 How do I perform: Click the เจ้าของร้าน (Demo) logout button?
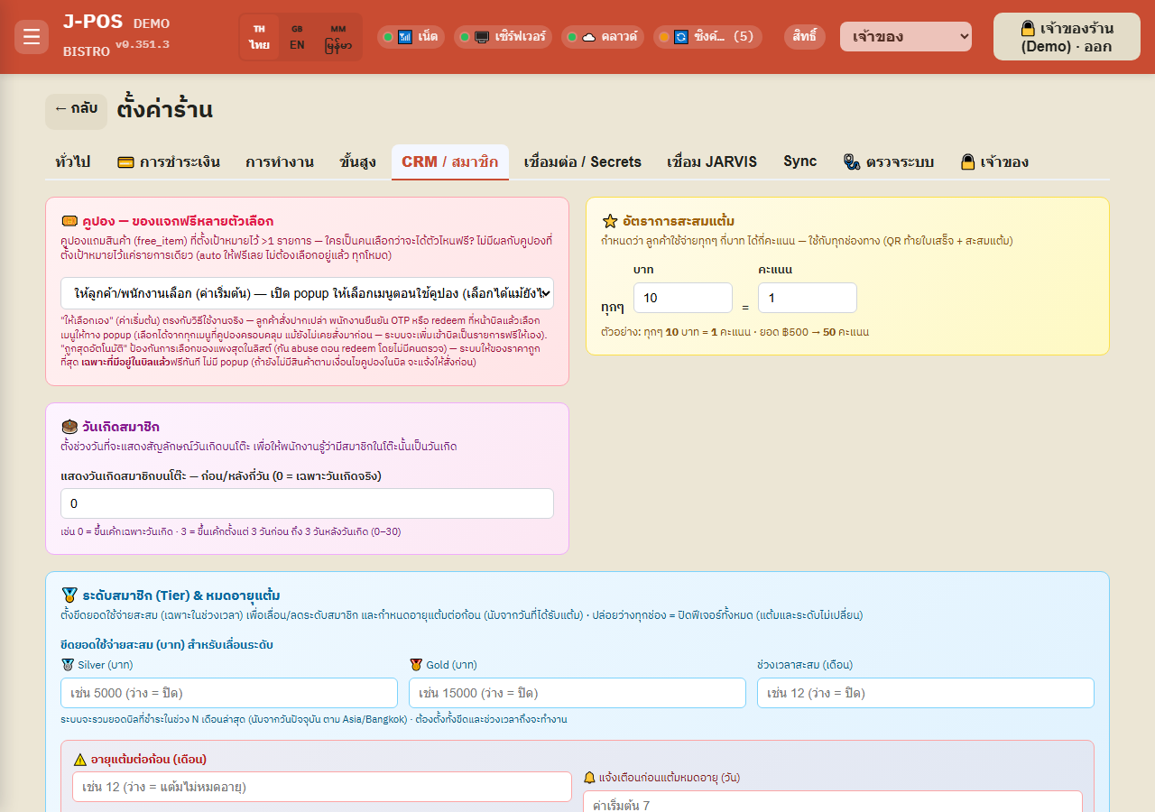tap(1067, 37)
